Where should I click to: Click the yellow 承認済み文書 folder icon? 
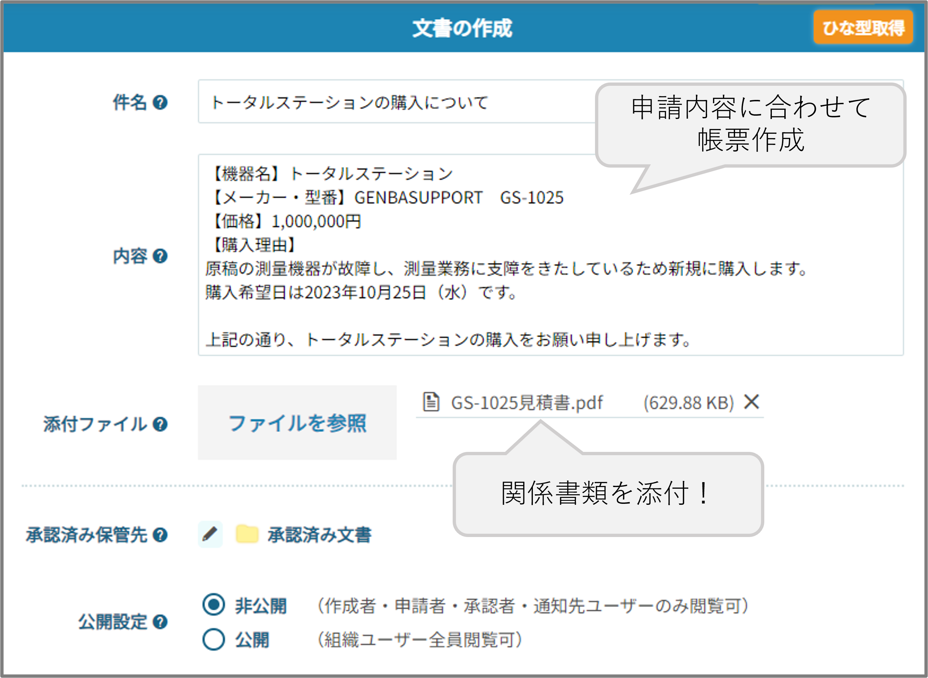pyautogui.click(x=247, y=534)
